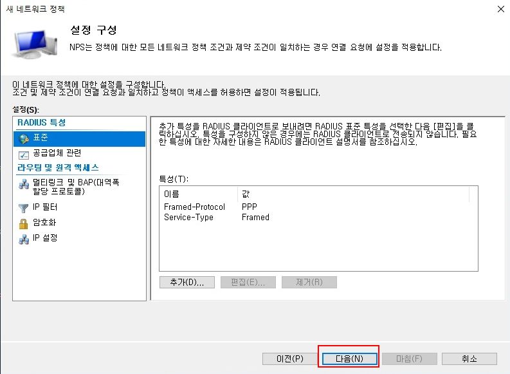Open the IP 설정 label in the settings list
This screenshot has height=374, width=510.
tap(45, 238)
